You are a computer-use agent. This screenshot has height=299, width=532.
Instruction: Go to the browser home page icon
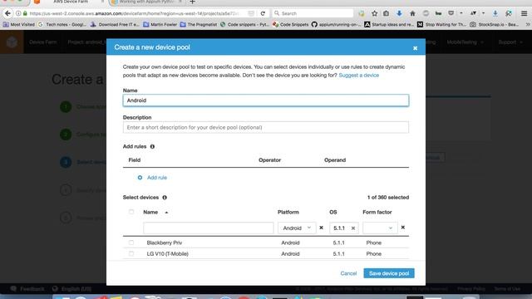pos(412,13)
